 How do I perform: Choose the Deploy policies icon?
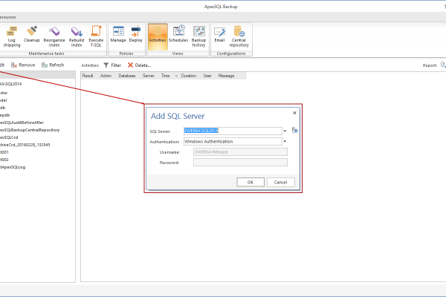point(136,34)
